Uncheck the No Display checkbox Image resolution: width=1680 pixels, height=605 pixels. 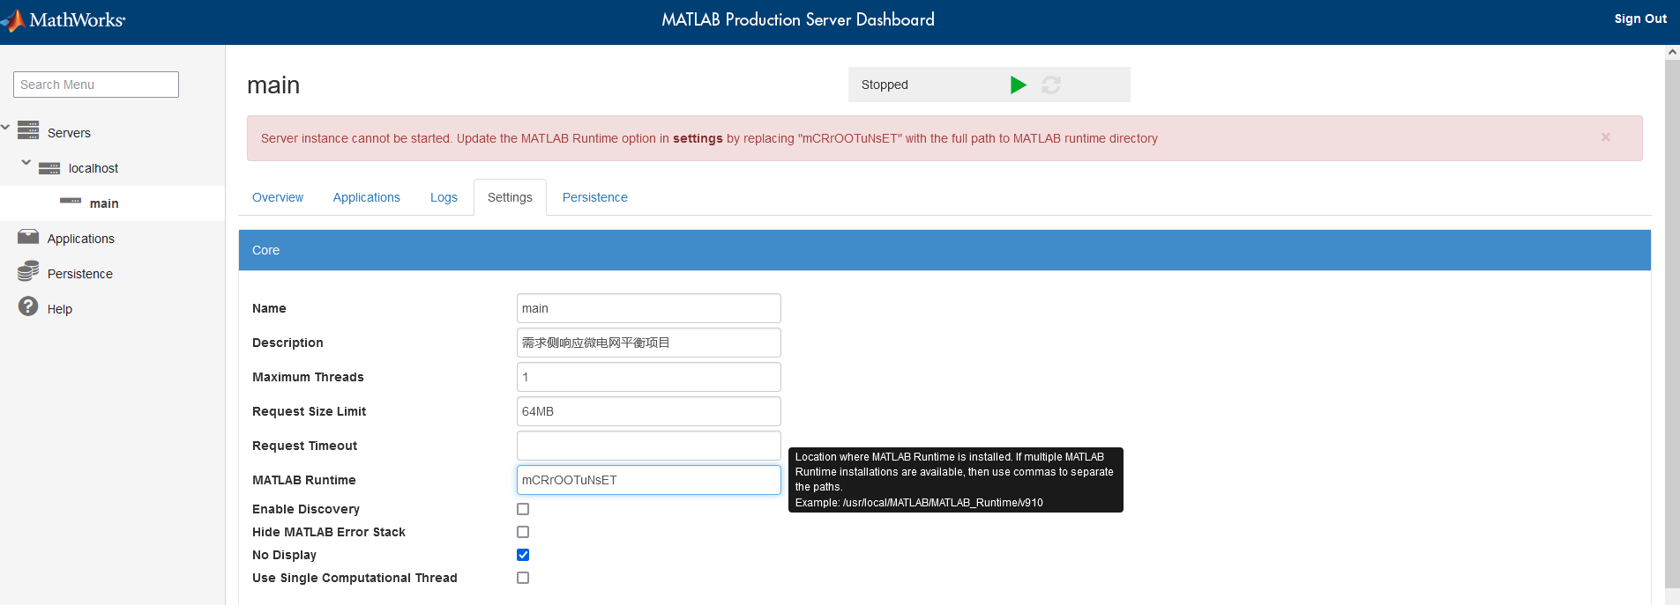click(x=523, y=555)
